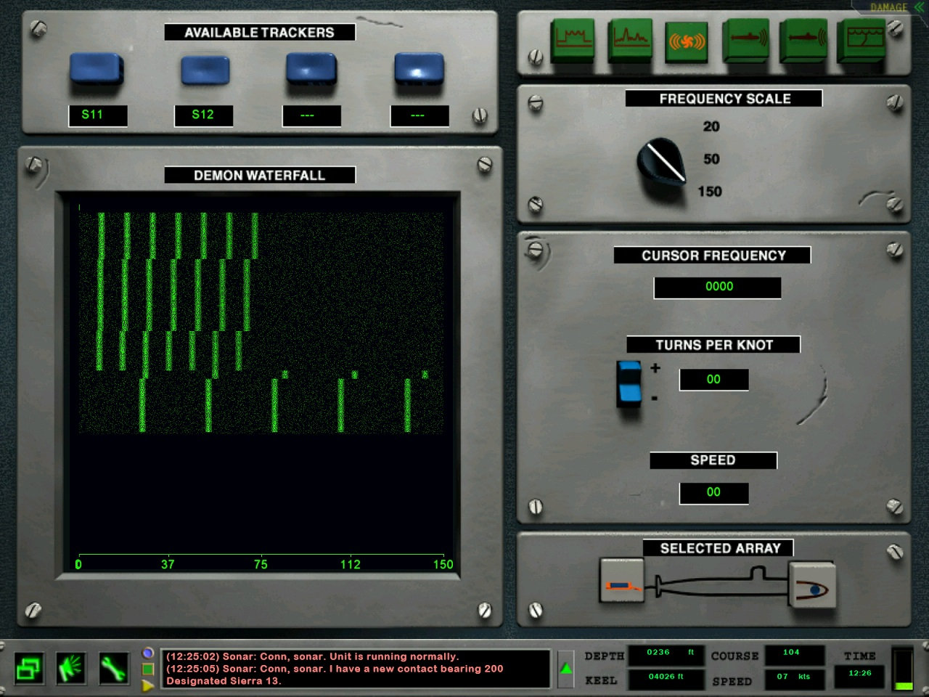929x697 pixels.
Task: Click the submarine-with-sound-waves icon next to the propeller icon
Action: point(745,39)
